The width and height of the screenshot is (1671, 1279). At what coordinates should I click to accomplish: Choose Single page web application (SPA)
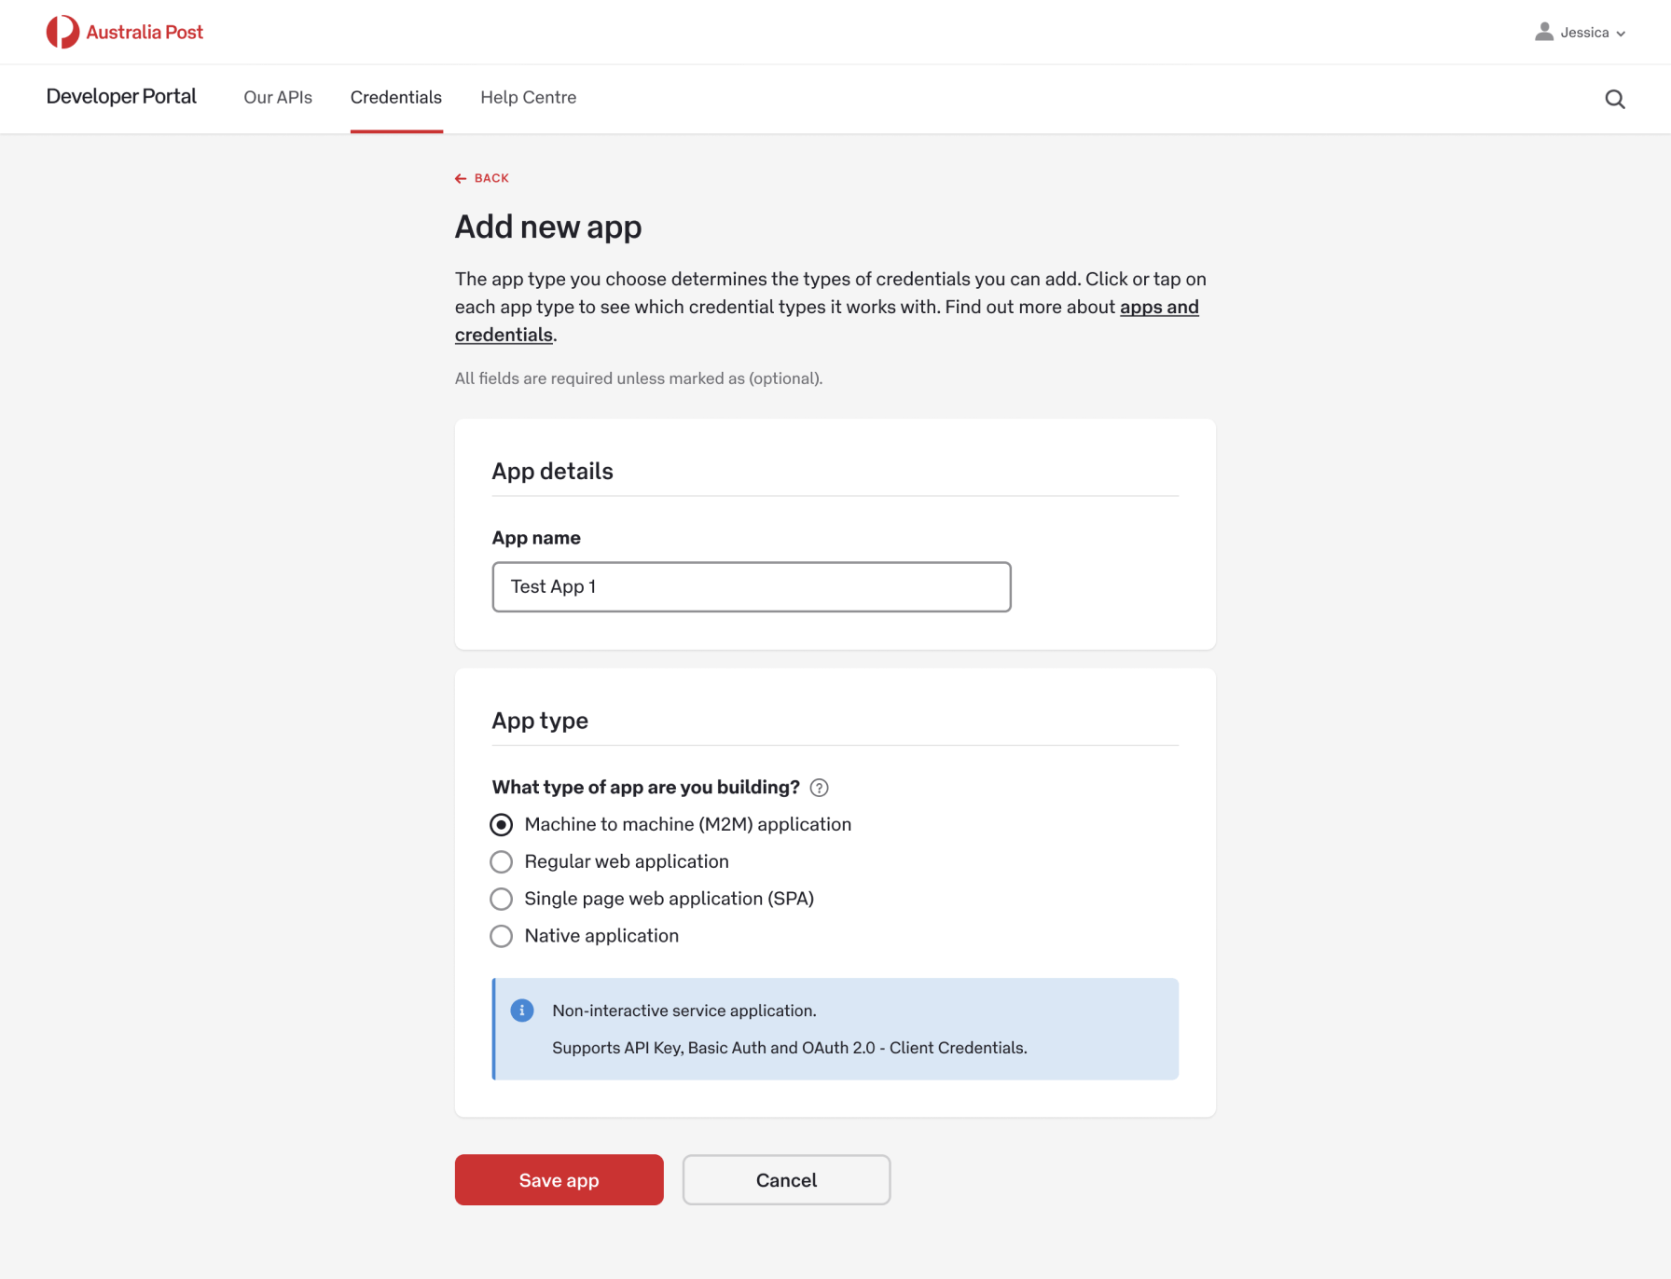point(502,900)
